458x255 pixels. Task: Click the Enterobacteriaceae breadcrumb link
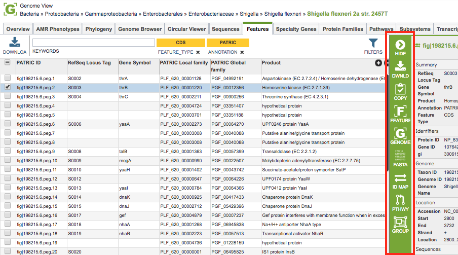(x=211, y=14)
